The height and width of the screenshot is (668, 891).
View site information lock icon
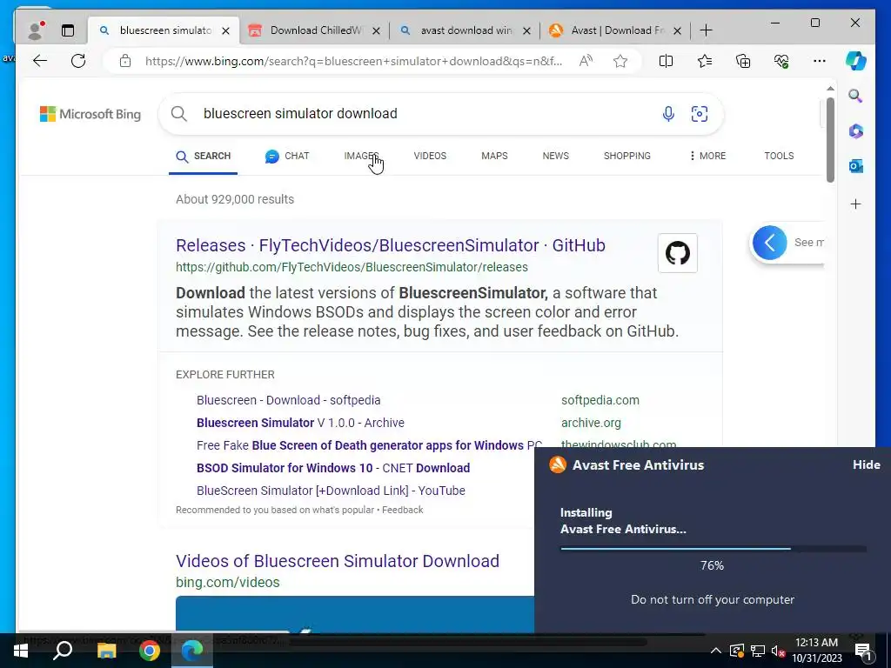[125, 61]
